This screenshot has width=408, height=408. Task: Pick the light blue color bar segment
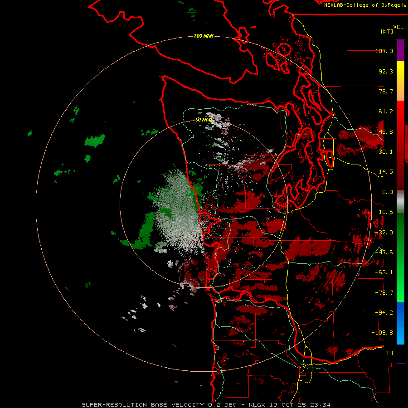[x=400, y=335]
